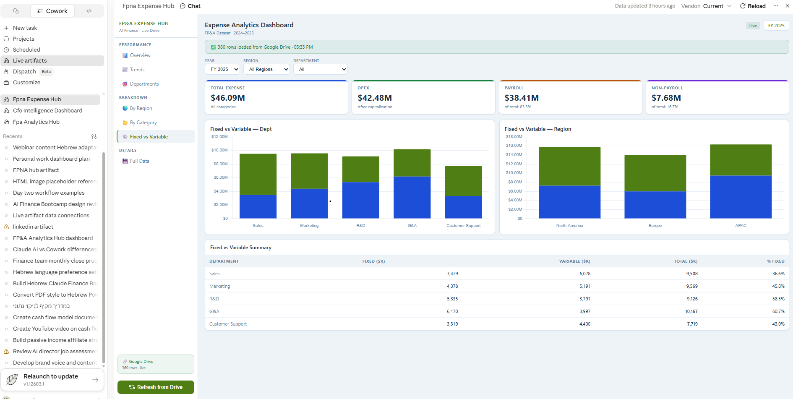Click the green Sales bar segment

pos(258,174)
